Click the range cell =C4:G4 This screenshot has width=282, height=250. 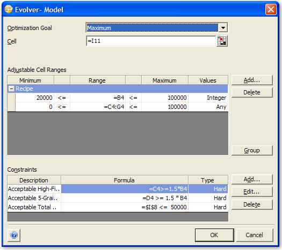point(98,107)
